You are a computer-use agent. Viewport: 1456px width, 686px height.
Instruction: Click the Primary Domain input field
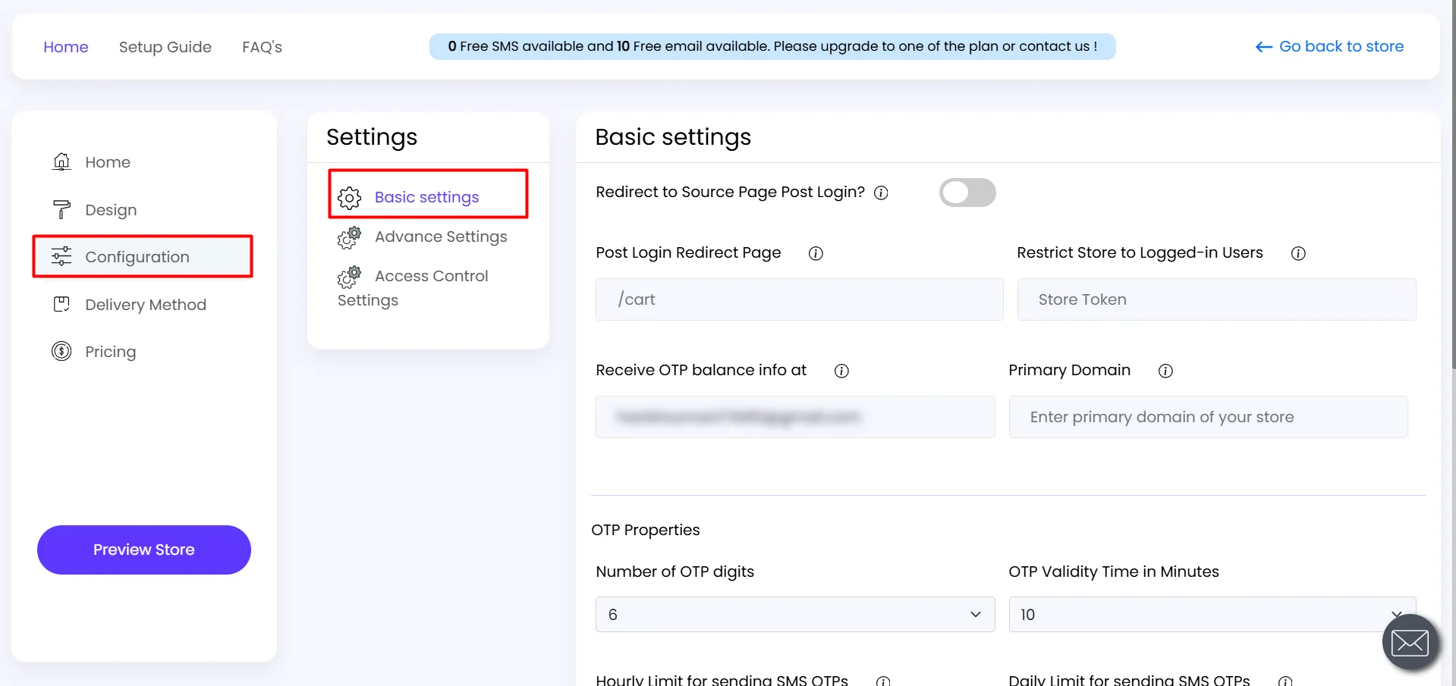click(1209, 417)
